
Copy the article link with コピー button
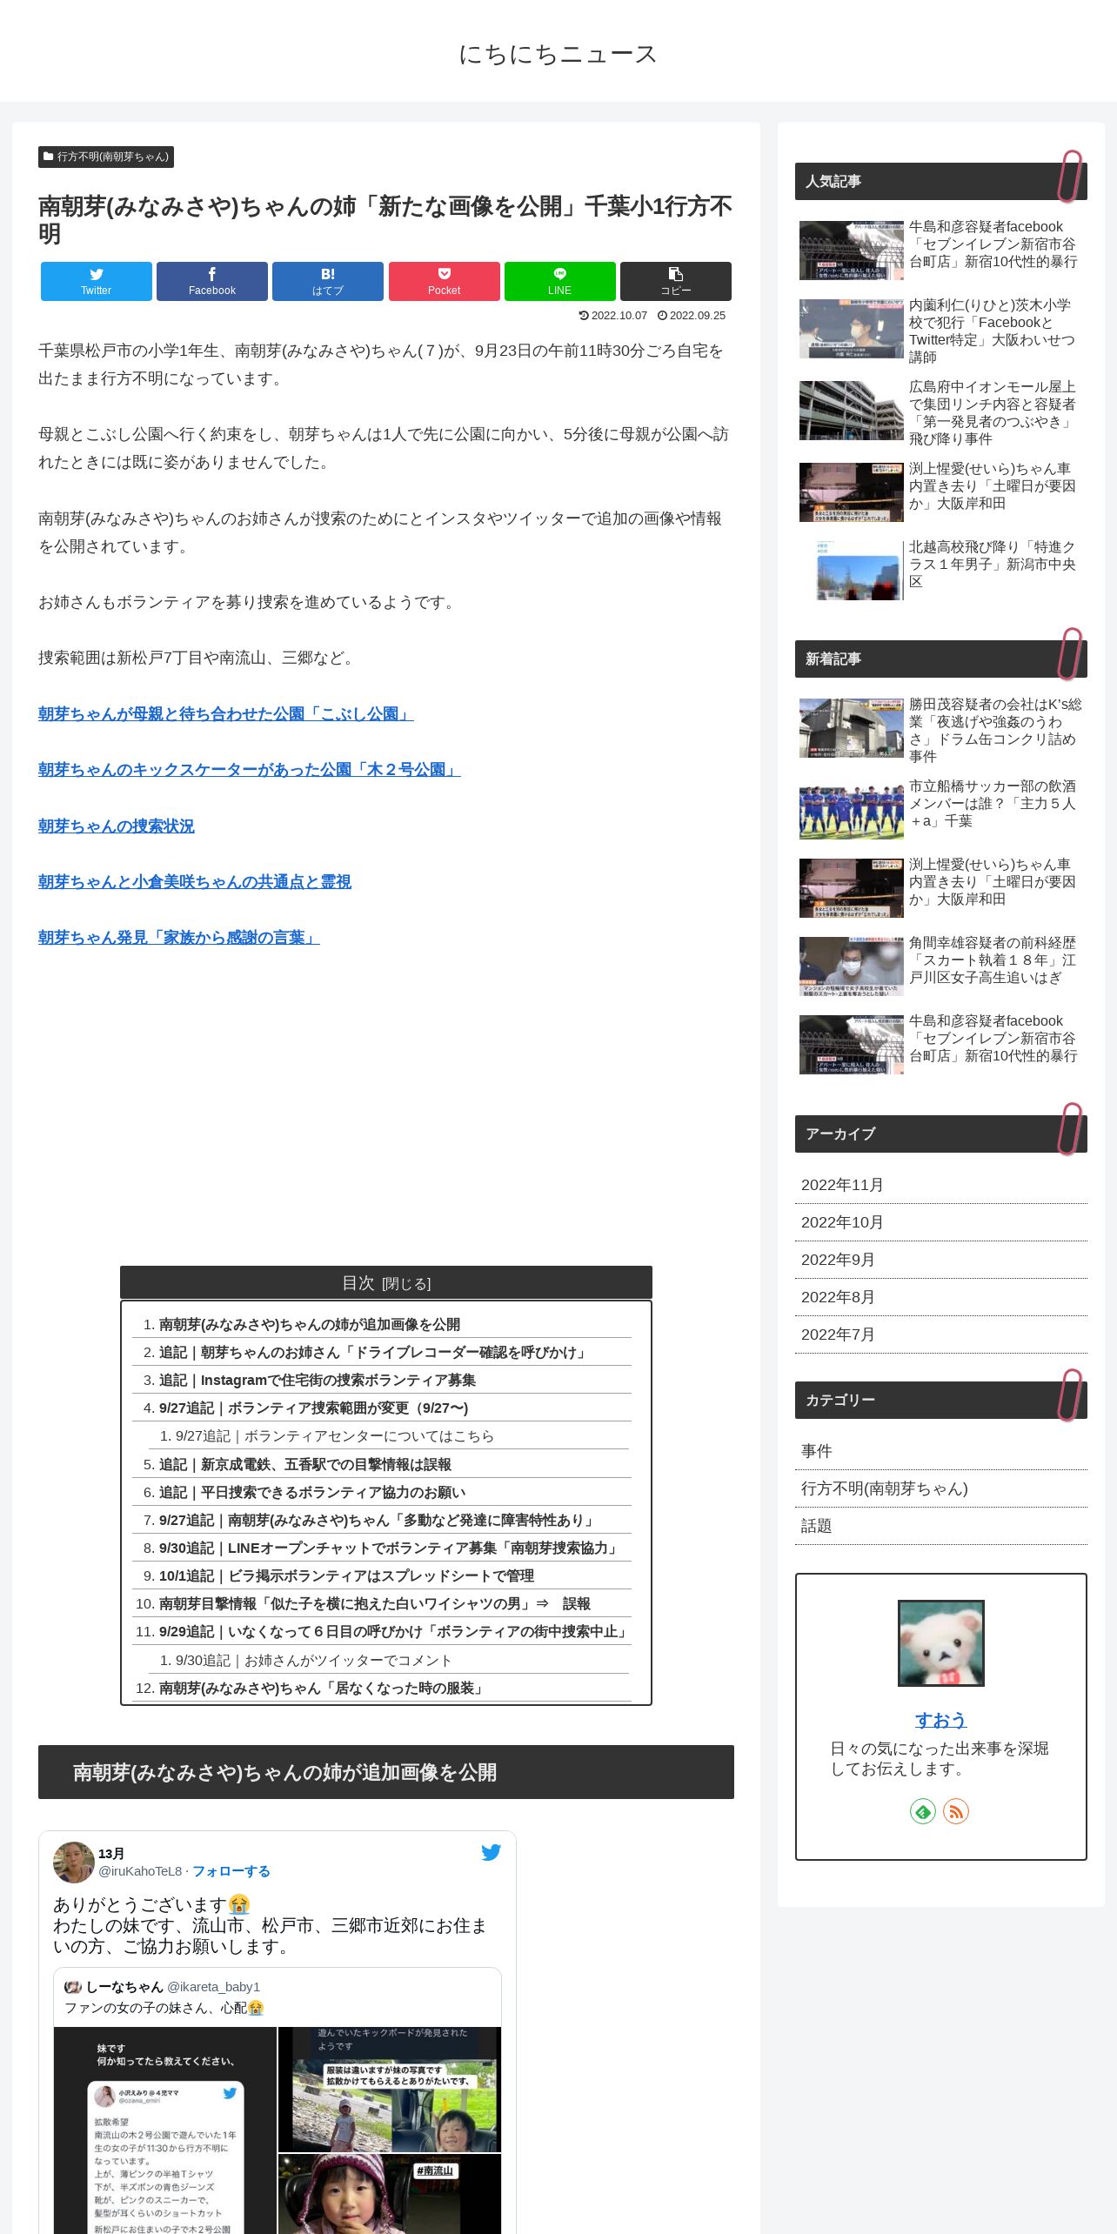click(x=676, y=281)
